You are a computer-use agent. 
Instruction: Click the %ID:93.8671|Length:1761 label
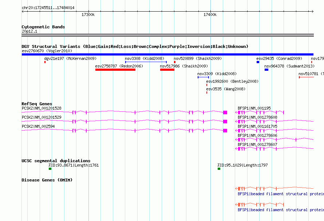coord(74,165)
